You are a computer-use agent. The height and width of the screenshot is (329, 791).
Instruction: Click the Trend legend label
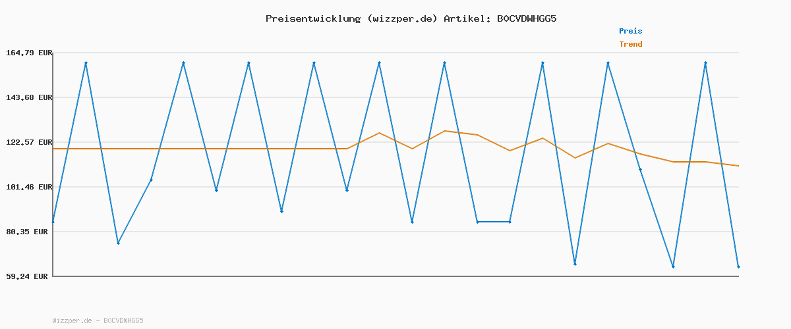tap(630, 44)
